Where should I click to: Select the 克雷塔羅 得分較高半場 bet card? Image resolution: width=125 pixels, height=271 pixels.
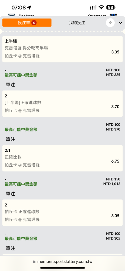point(62,49)
